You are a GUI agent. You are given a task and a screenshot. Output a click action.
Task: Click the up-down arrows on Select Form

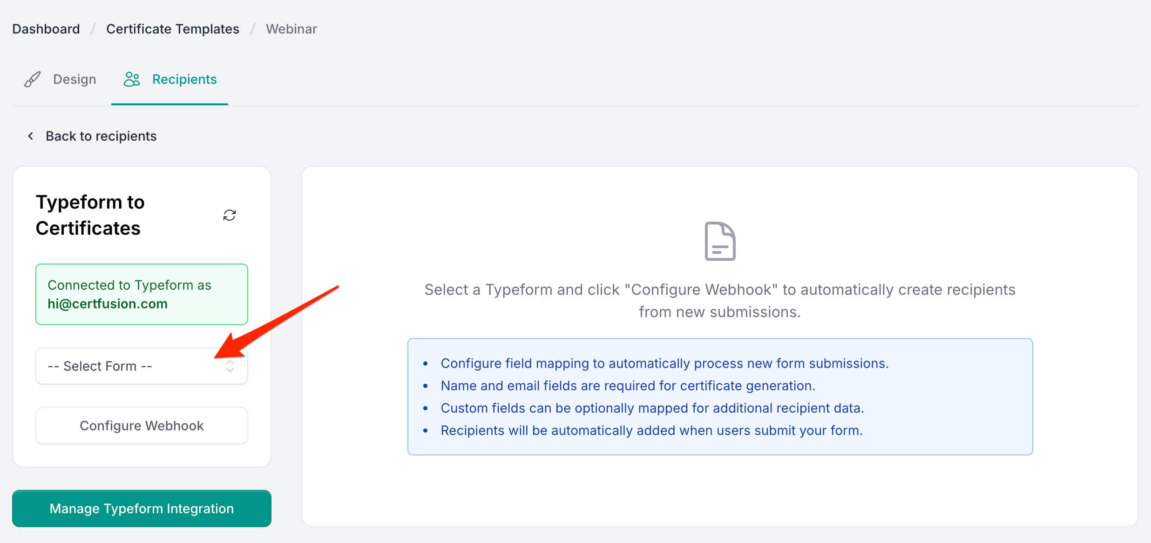230,366
